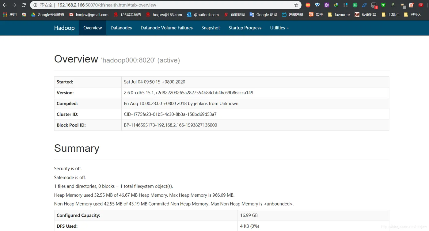429x231 pixels.
Task: Reload the page with the refresh icon
Action: [24, 5]
